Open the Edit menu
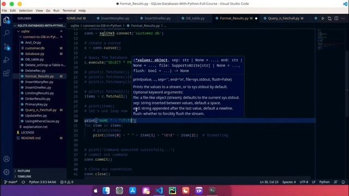The height and width of the screenshot is (196, 349). [x=13, y=10]
